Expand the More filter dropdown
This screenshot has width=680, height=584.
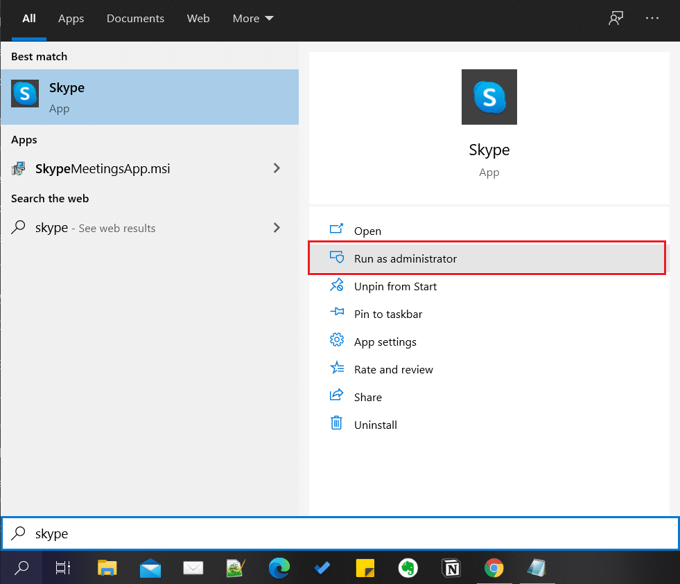tap(253, 19)
